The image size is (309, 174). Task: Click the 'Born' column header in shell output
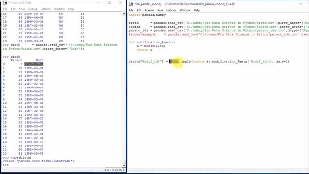pos(40,60)
